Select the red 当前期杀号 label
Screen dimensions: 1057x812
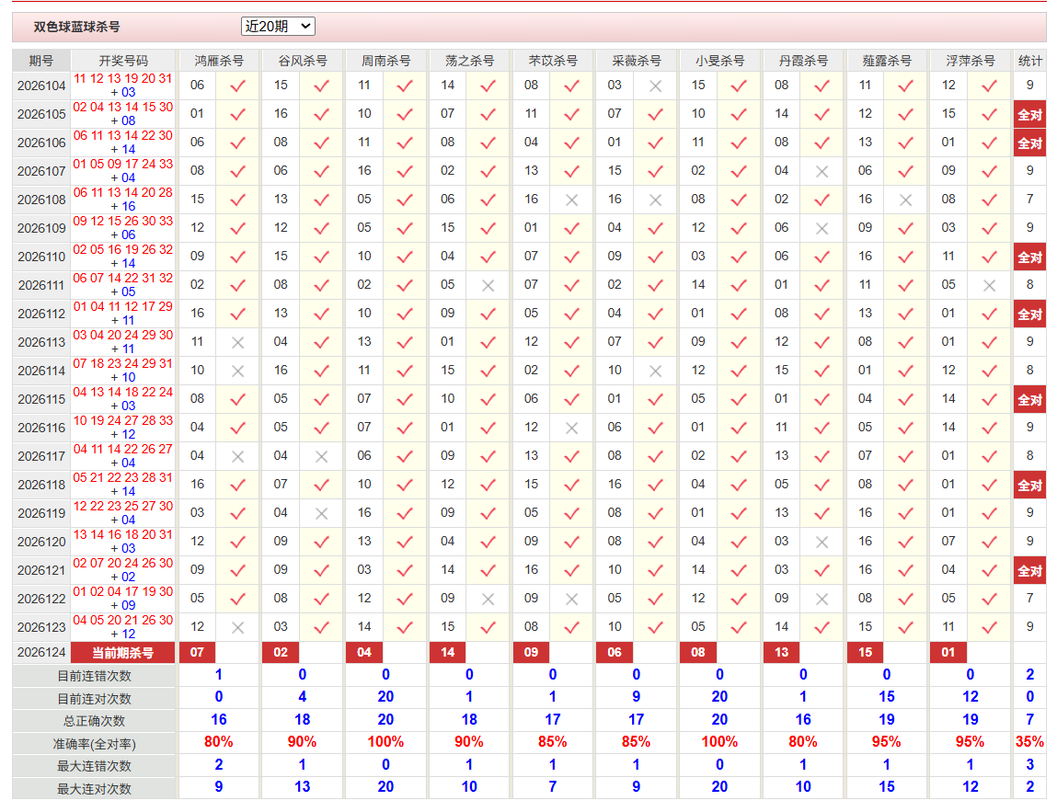122,652
